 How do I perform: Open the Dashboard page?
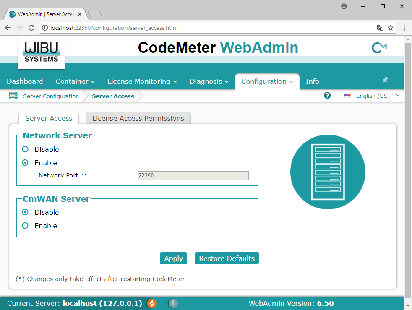click(25, 81)
